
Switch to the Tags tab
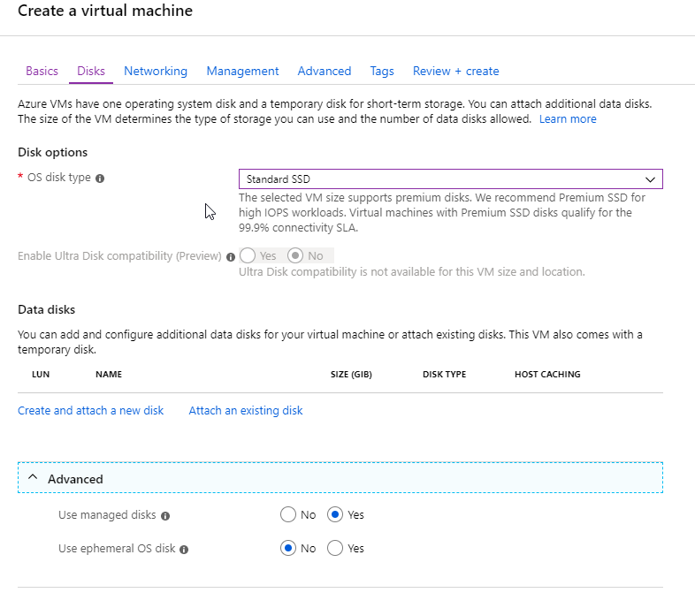tap(382, 71)
